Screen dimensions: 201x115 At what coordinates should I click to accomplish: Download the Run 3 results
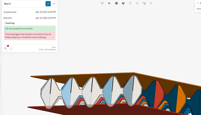point(11,48)
